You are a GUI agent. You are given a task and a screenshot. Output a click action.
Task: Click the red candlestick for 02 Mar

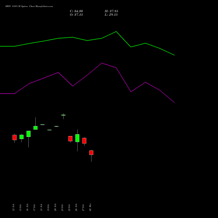(x=91, y=153)
